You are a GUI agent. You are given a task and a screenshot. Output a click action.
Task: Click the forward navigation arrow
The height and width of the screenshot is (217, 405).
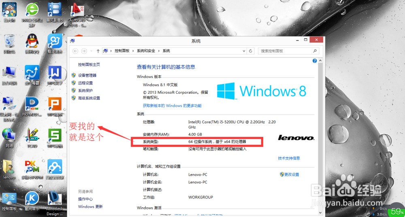point(84,51)
